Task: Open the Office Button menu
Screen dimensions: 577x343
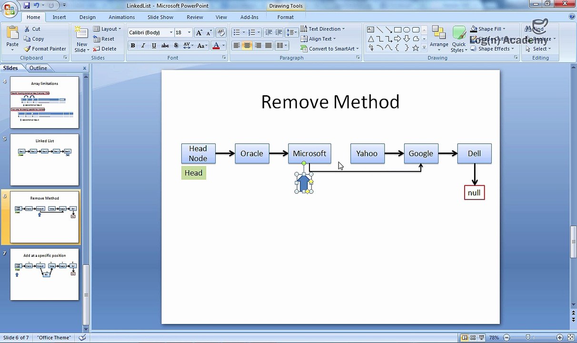Action: pos(10,9)
